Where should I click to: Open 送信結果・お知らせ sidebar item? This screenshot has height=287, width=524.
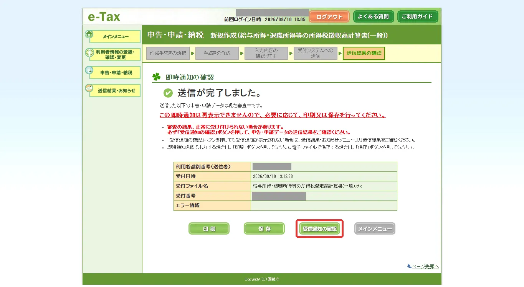115,91
